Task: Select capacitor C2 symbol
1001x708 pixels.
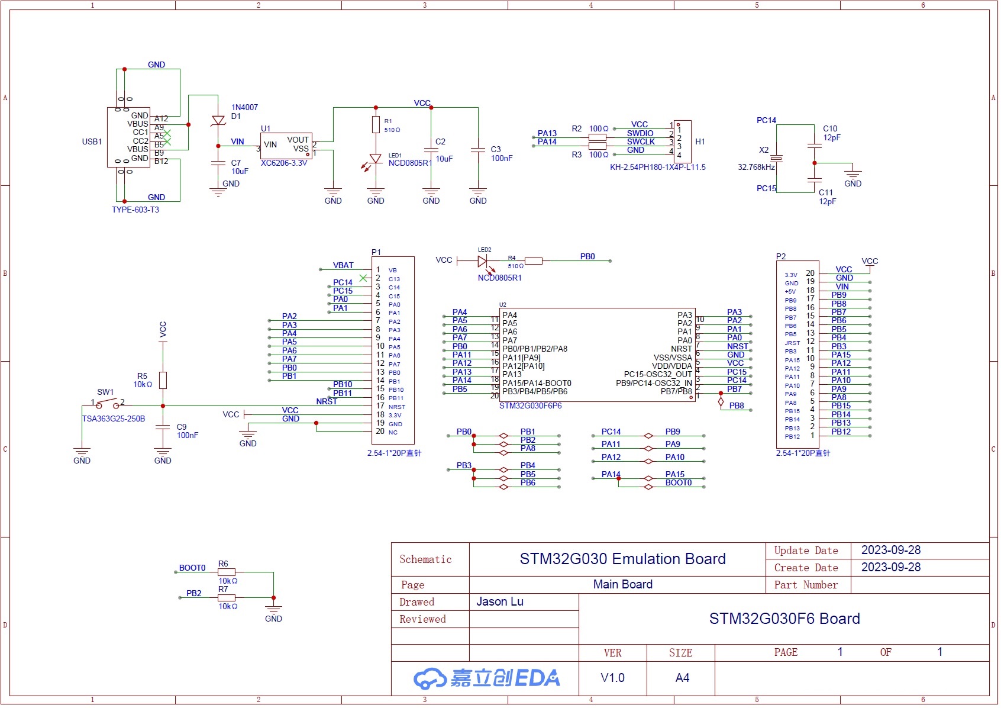Action: pyautogui.click(x=431, y=150)
